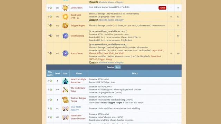The height and width of the screenshot is (124, 221).
Task: Click MP cost 68 in Trigger Happy row
Action: click(178, 25)
